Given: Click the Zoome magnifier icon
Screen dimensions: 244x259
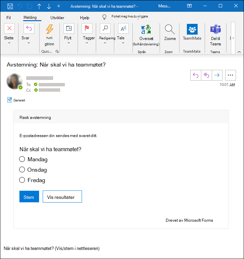Looking at the screenshot, I should pyautogui.click(x=170, y=30).
